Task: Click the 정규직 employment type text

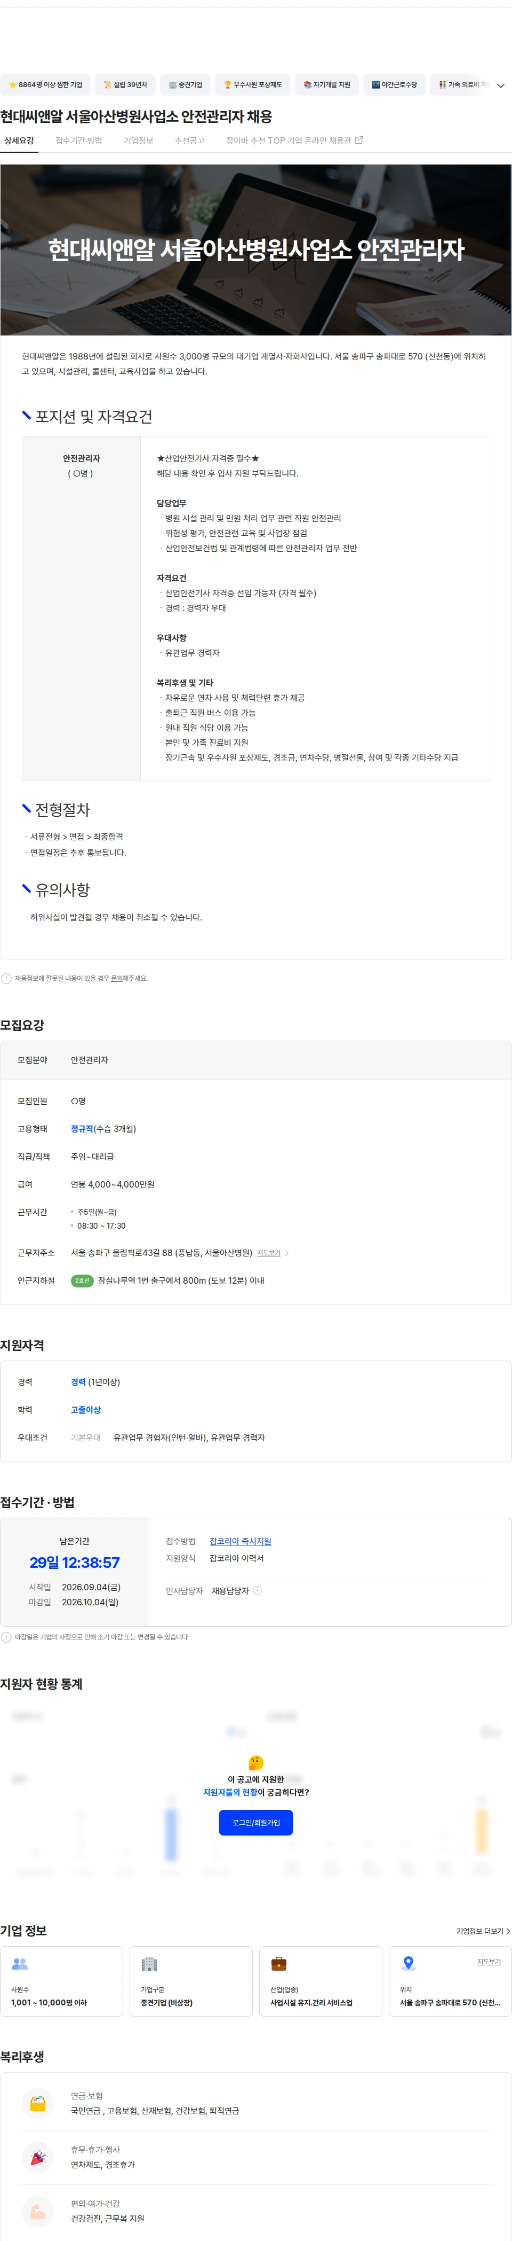Action: 82,1128
